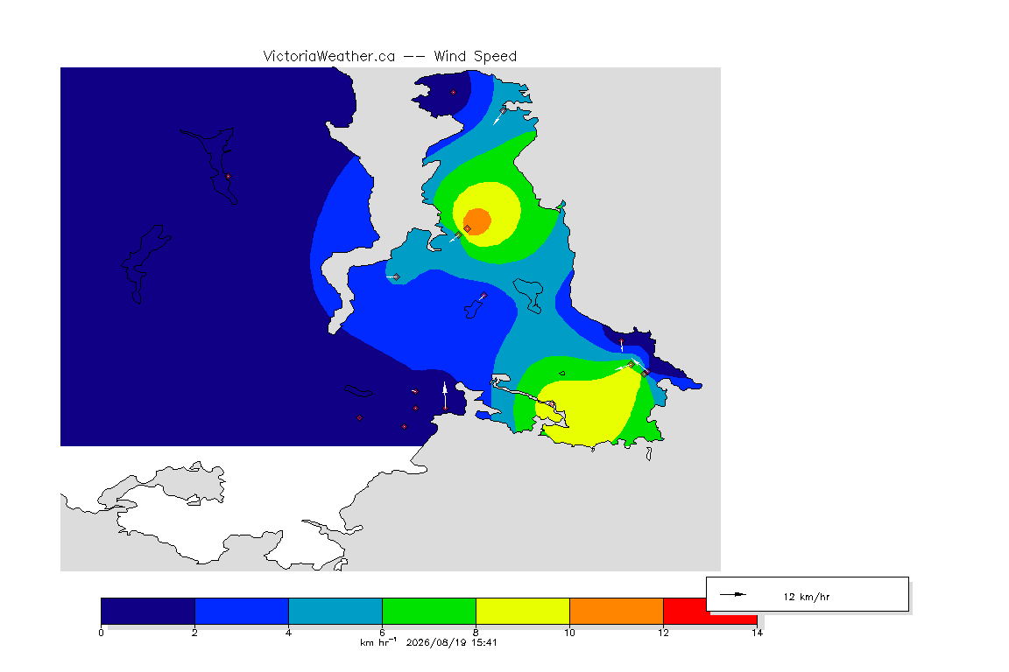Click the green 6–8 color bar segment

click(x=429, y=611)
